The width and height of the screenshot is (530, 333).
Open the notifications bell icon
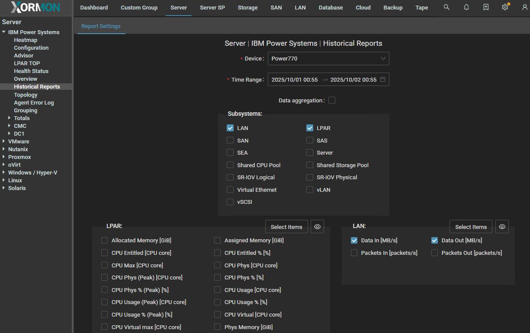coord(466,7)
